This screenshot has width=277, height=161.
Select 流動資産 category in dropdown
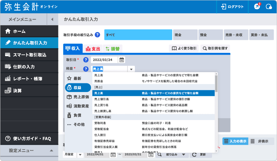pos(78,106)
